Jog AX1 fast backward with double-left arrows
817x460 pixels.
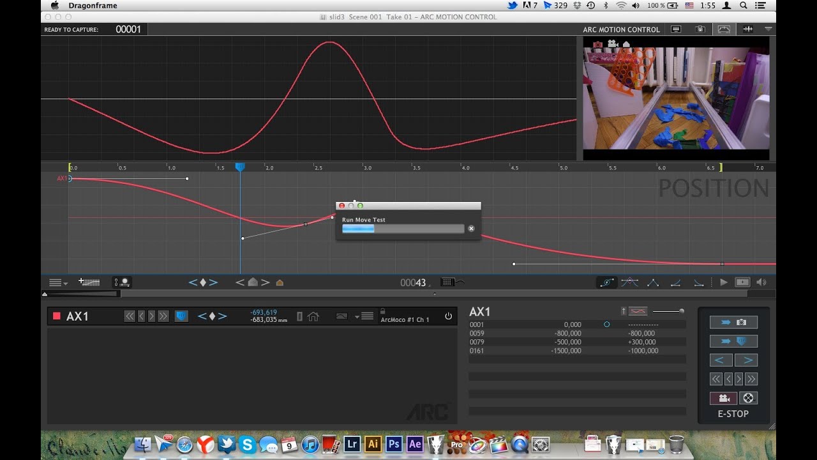[130, 316]
